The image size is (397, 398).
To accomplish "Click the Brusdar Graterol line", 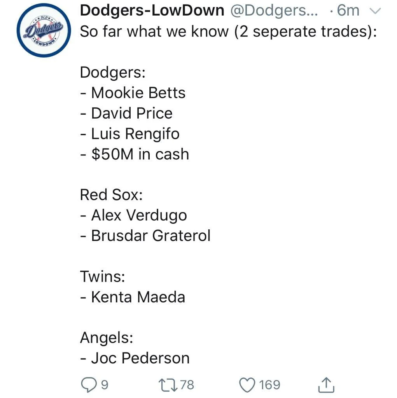I will click(145, 236).
